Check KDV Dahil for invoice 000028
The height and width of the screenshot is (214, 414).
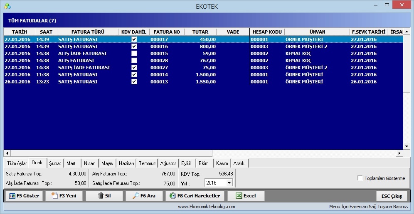point(134,61)
